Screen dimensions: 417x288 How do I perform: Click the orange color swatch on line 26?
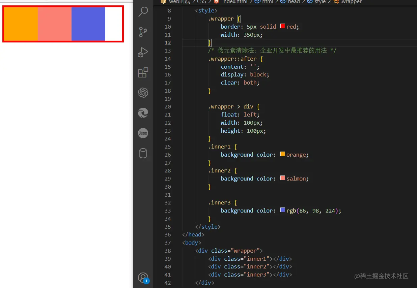[283, 155]
